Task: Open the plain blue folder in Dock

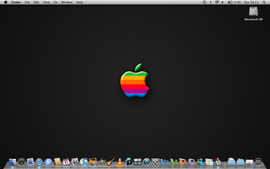Action: click(x=240, y=162)
